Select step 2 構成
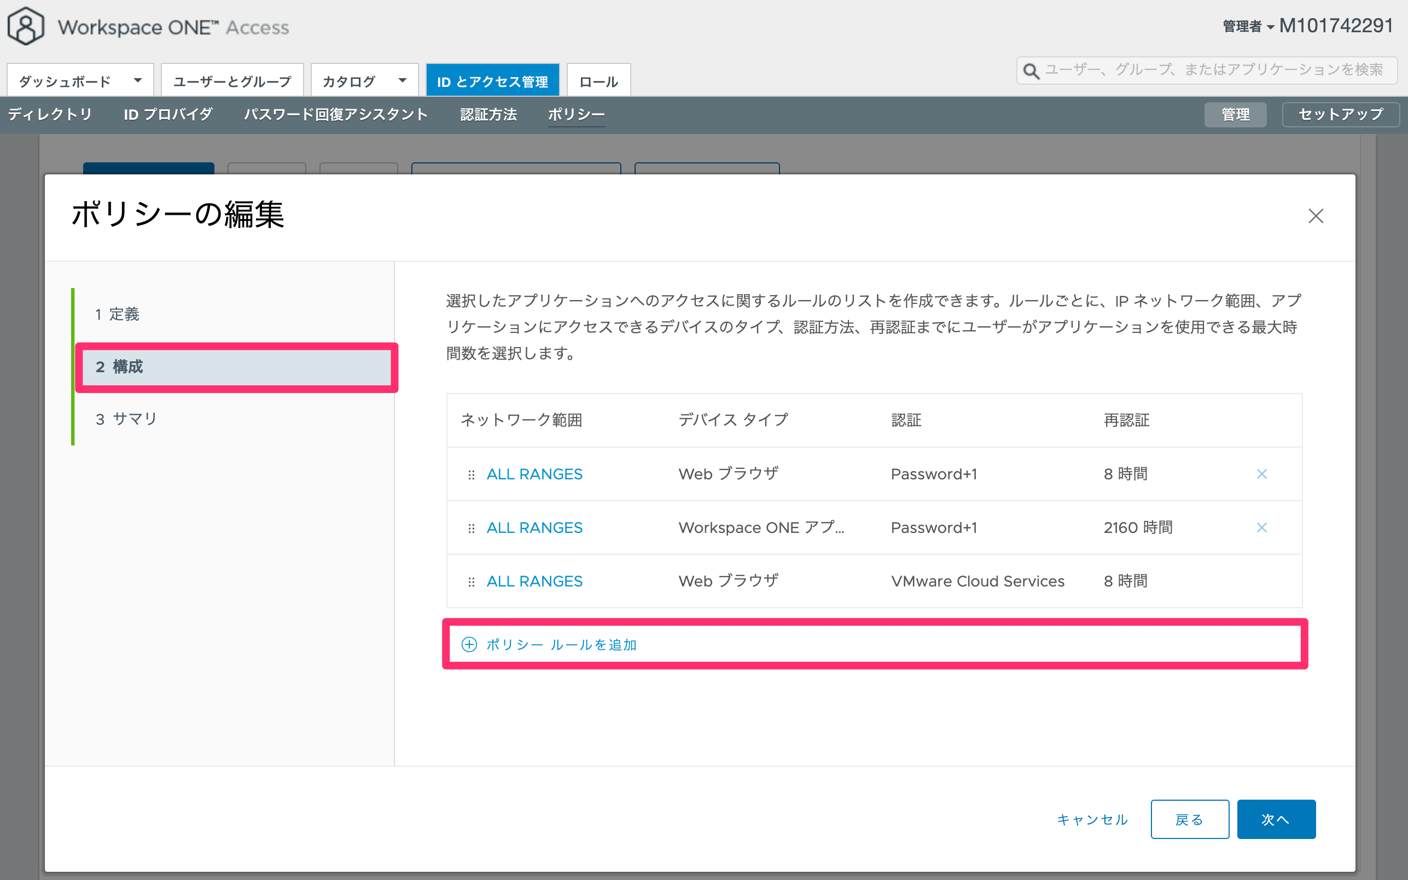Screen dimensions: 1408x880 pyautogui.click(x=236, y=367)
